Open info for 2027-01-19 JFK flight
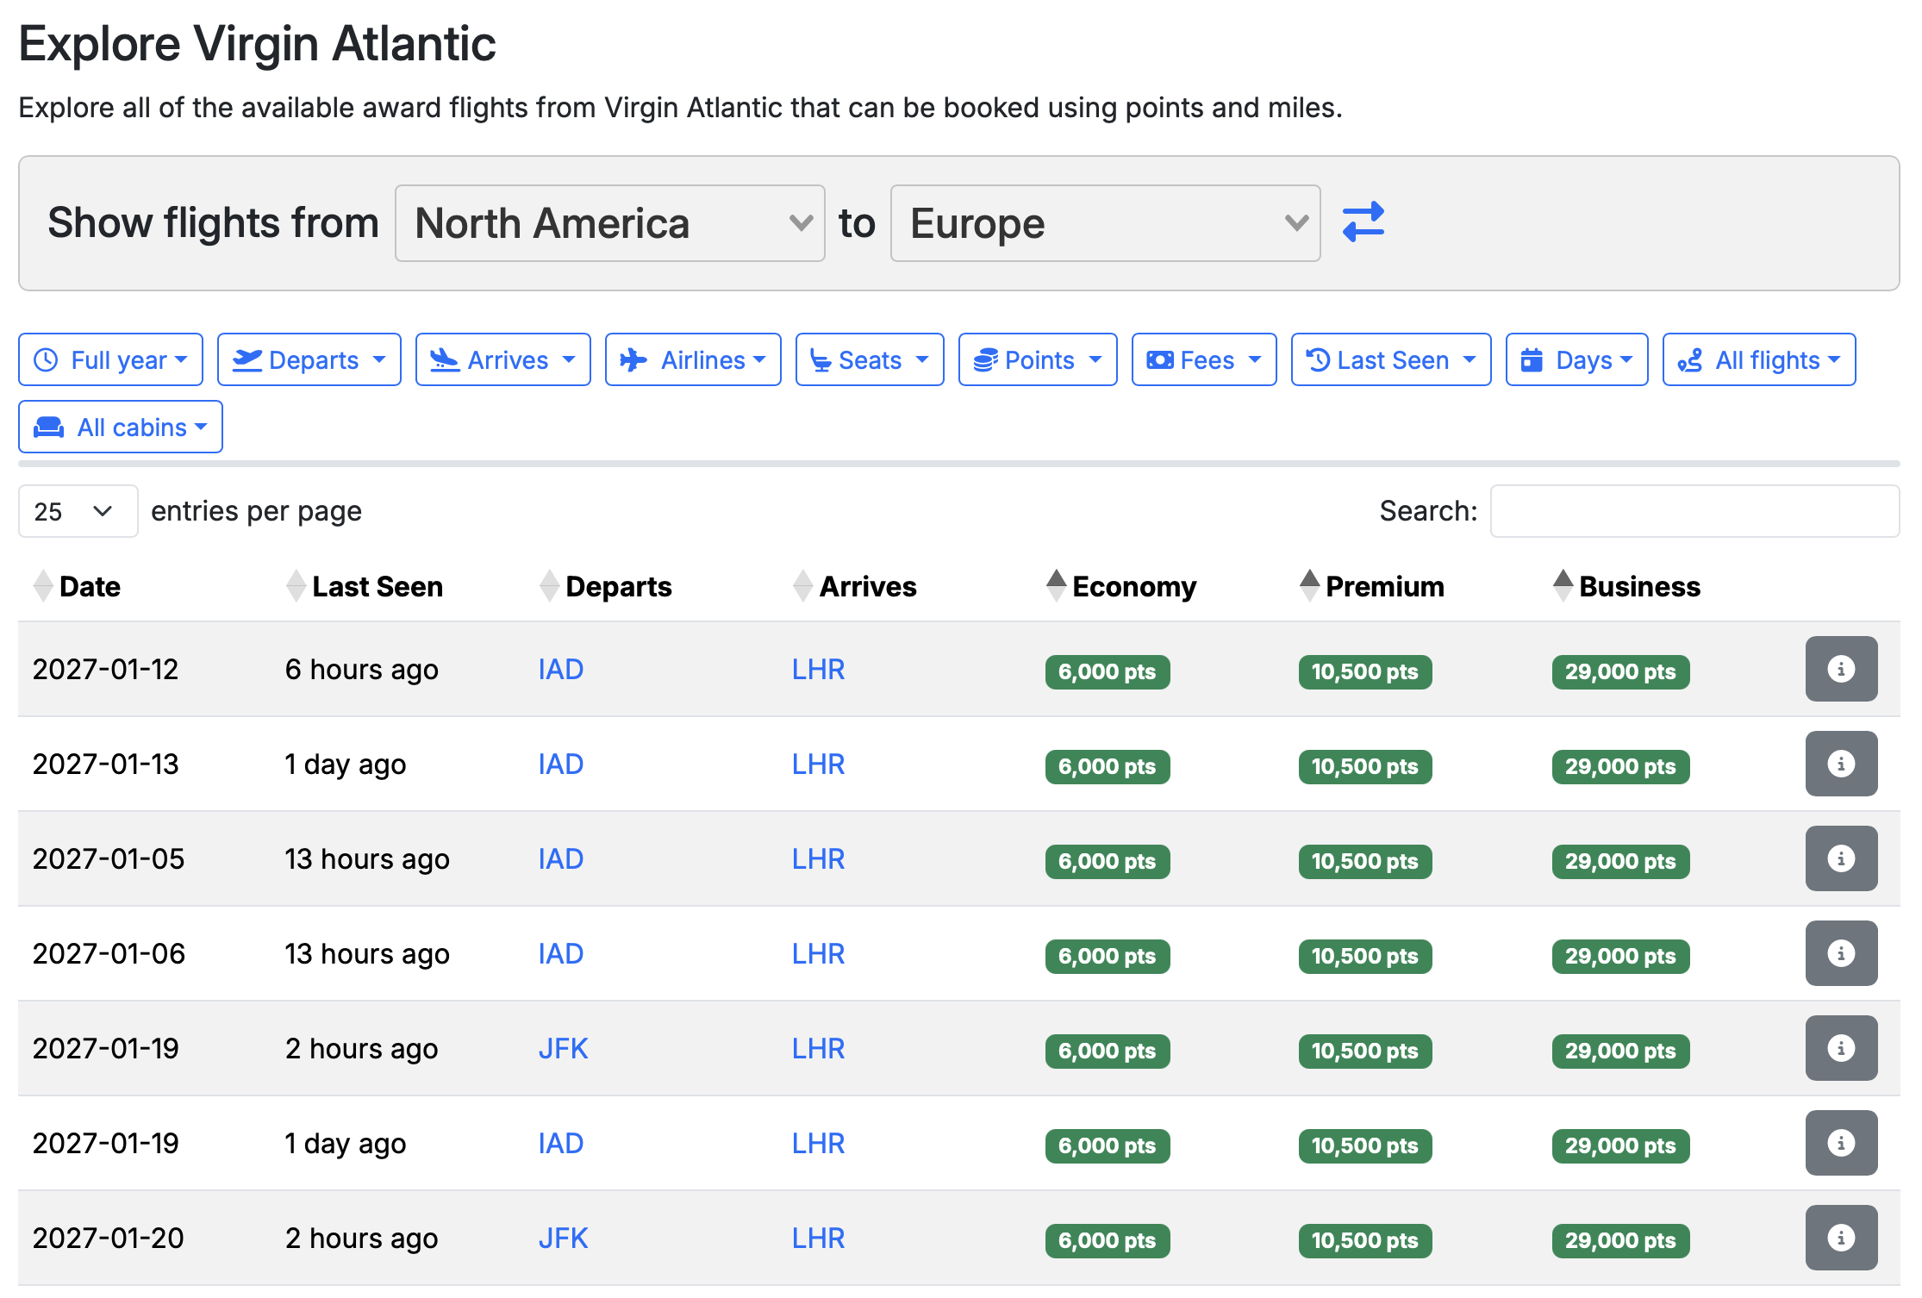The width and height of the screenshot is (1922, 1298). click(x=1841, y=1048)
